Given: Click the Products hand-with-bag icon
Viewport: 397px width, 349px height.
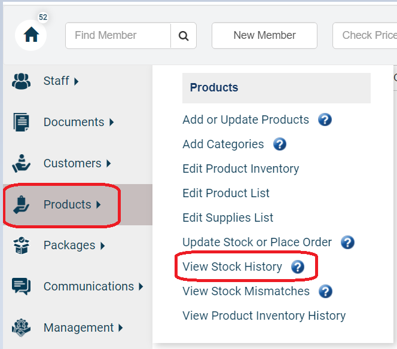Looking at the screenshot, I should coord(22,204).
